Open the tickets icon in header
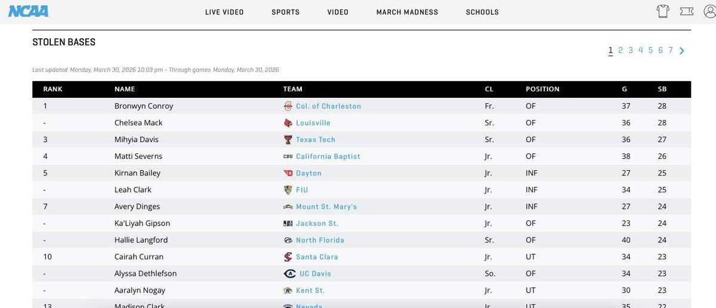716x308 pixels. click(686, 11)
